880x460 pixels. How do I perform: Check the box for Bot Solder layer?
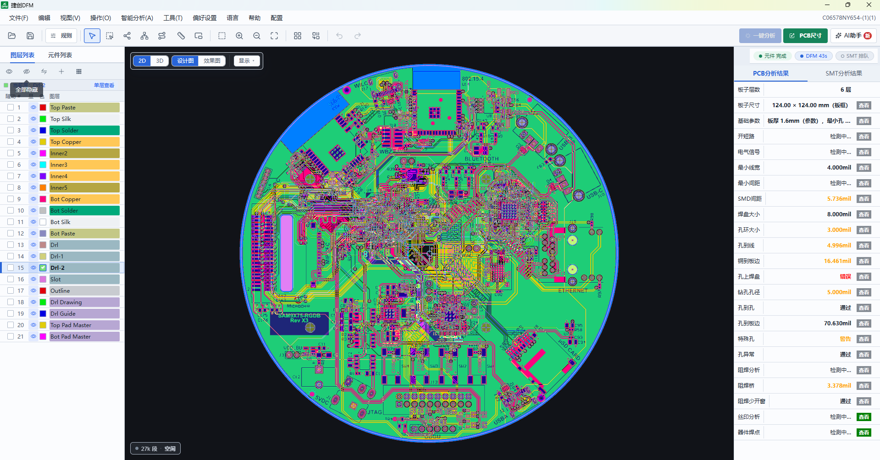pyautogui.click(x=11, y=210)
